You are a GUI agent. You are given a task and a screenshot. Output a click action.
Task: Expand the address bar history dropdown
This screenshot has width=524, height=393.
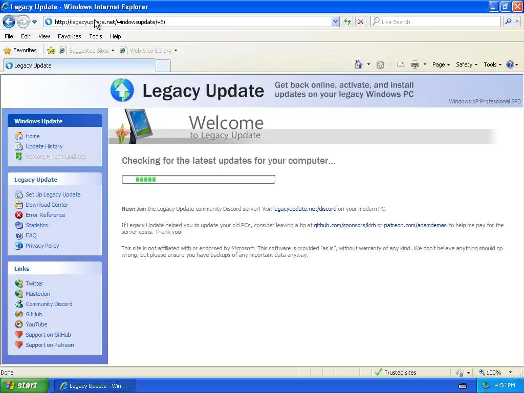(x=335, y=22)
